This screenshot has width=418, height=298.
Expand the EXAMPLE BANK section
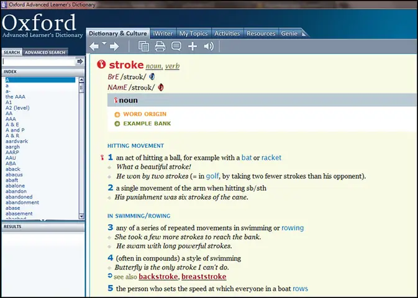tap(143, 124)
